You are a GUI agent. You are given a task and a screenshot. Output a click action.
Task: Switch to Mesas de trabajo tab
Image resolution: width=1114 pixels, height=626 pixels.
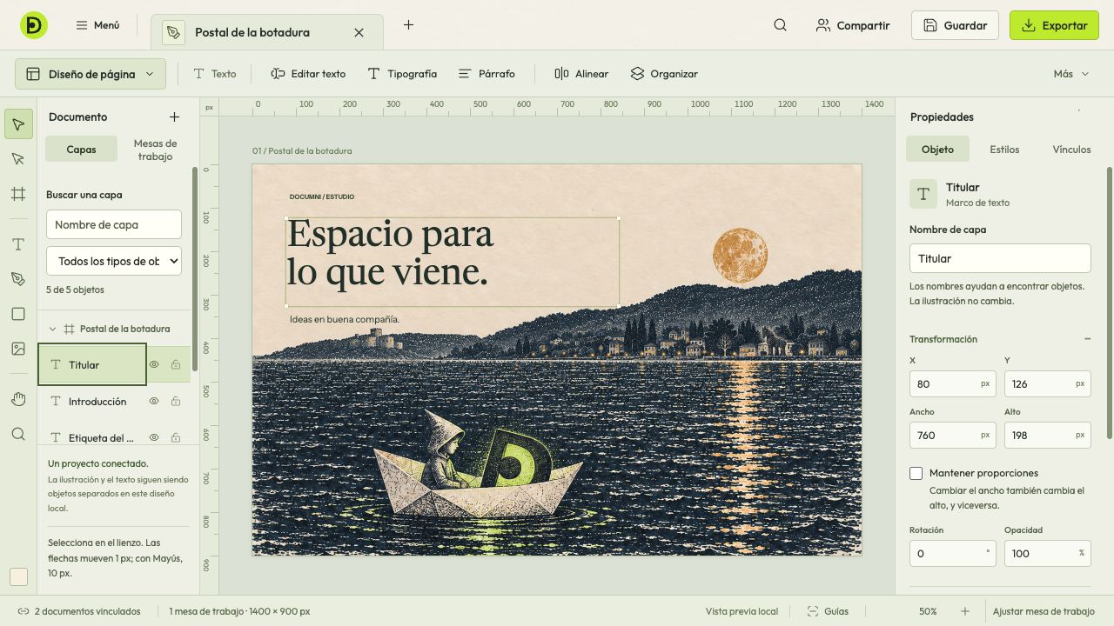[155, 150]
